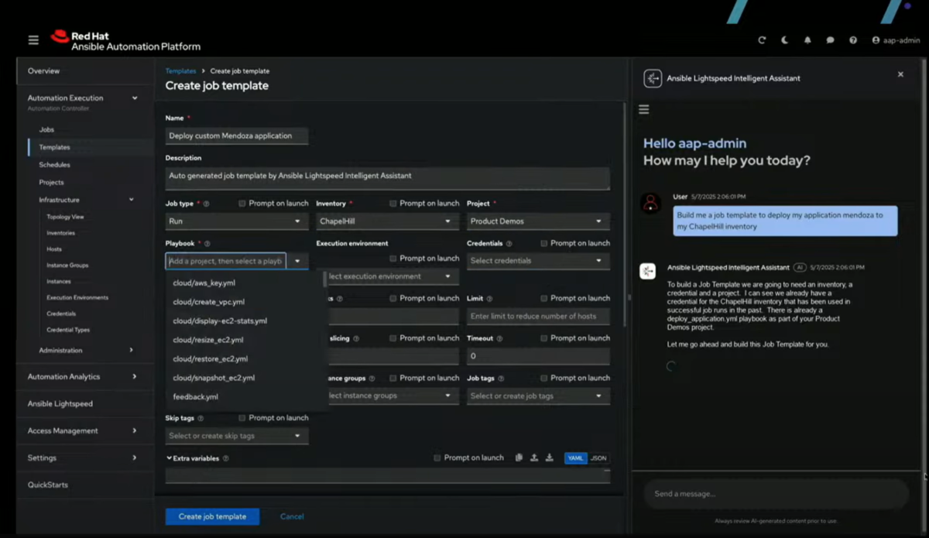Show help for Timeout field
929x538 pixels.
[499, 339]
